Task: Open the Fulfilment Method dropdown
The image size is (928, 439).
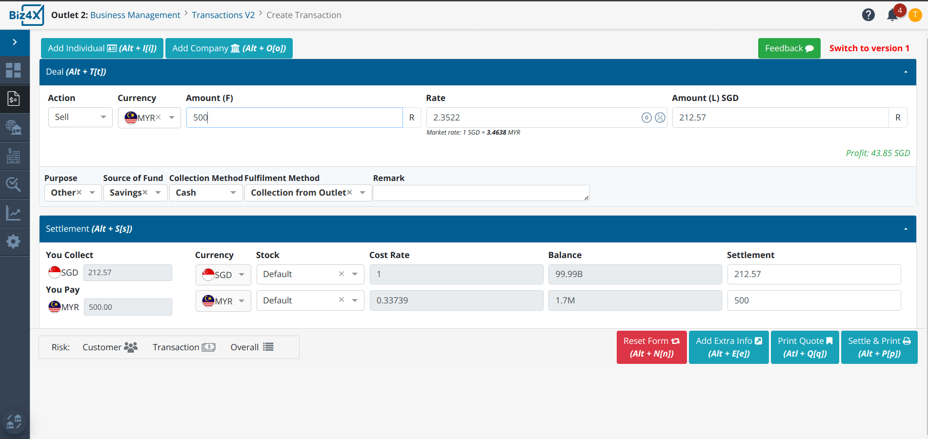Action: coord(308,193)
